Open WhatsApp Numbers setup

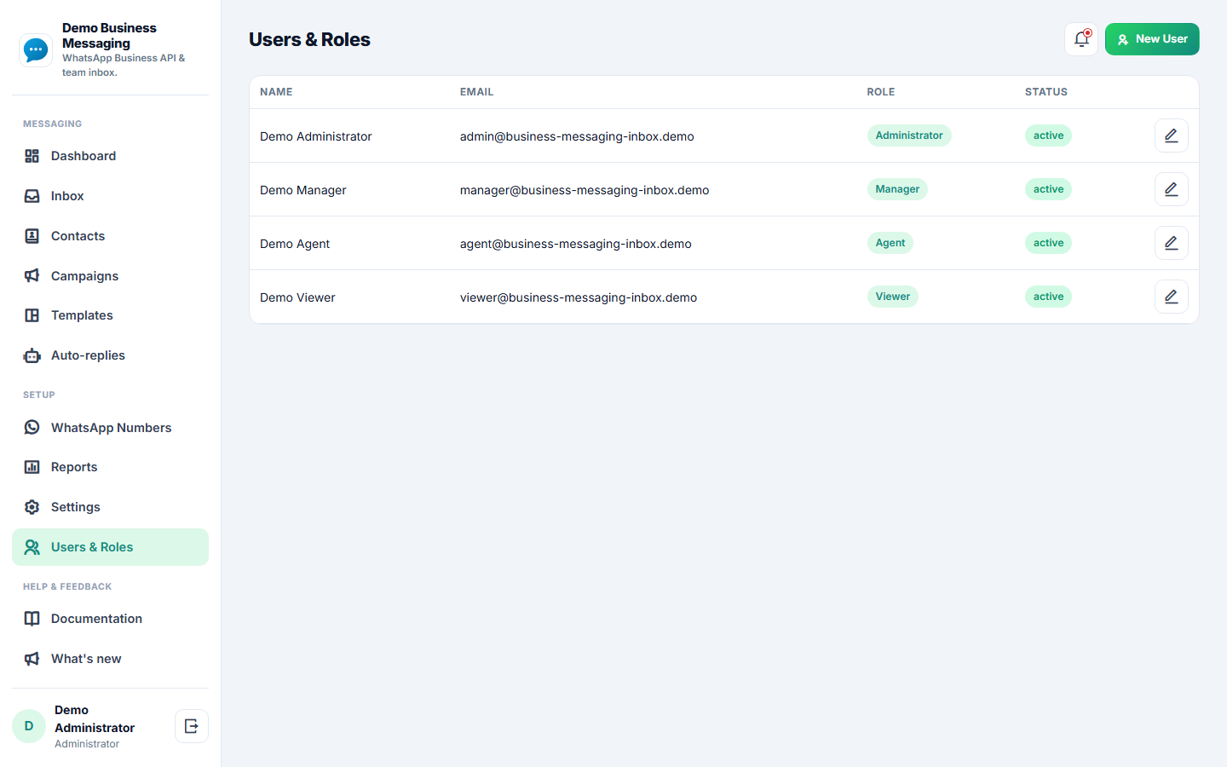click(x=110, y=428)
